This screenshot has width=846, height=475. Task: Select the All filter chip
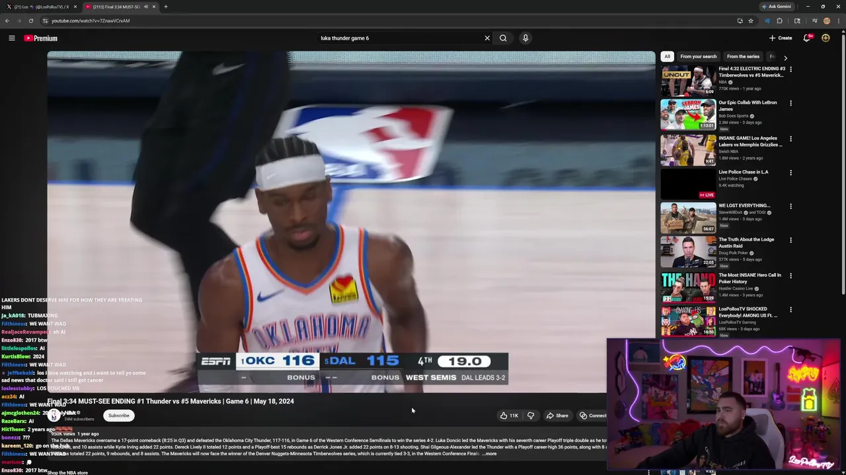click(667, 57)
